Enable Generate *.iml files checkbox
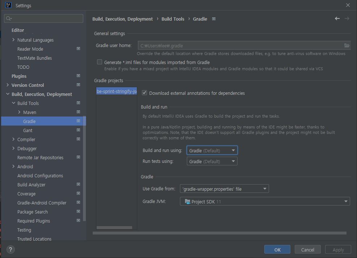The width and height of the screenshot is (357, 258). click(x=100, y=62)
